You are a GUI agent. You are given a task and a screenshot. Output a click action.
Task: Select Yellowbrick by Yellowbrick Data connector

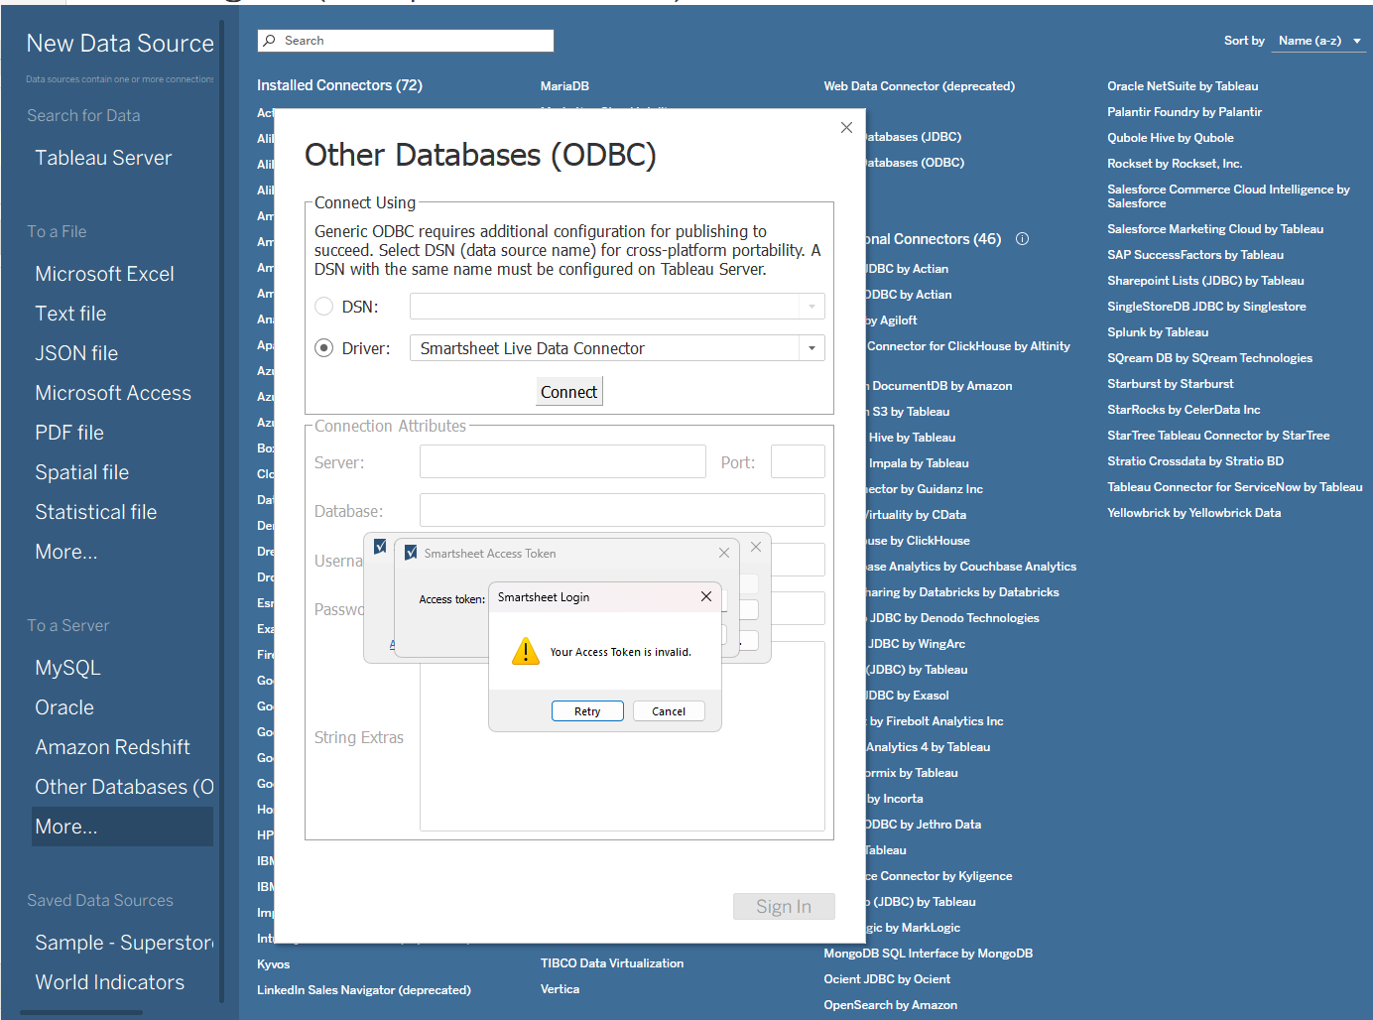click(x=1193, y=513)
